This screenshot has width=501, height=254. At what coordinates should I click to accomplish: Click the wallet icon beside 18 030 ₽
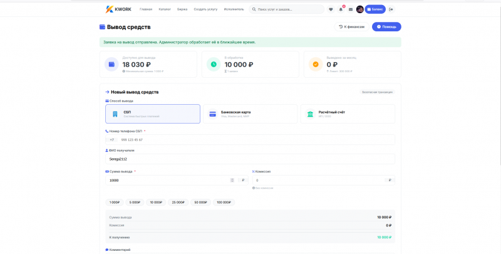pyautogui.click(x=111, y=65)
